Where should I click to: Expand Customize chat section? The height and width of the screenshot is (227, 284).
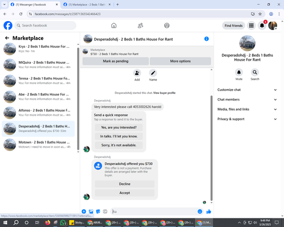point(247,90)
